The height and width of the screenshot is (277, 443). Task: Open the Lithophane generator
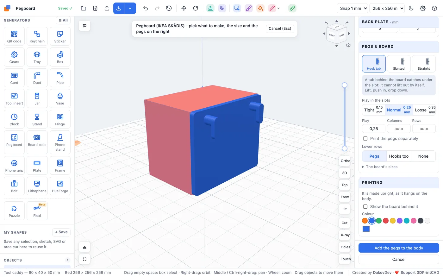[x=37, y=186]
